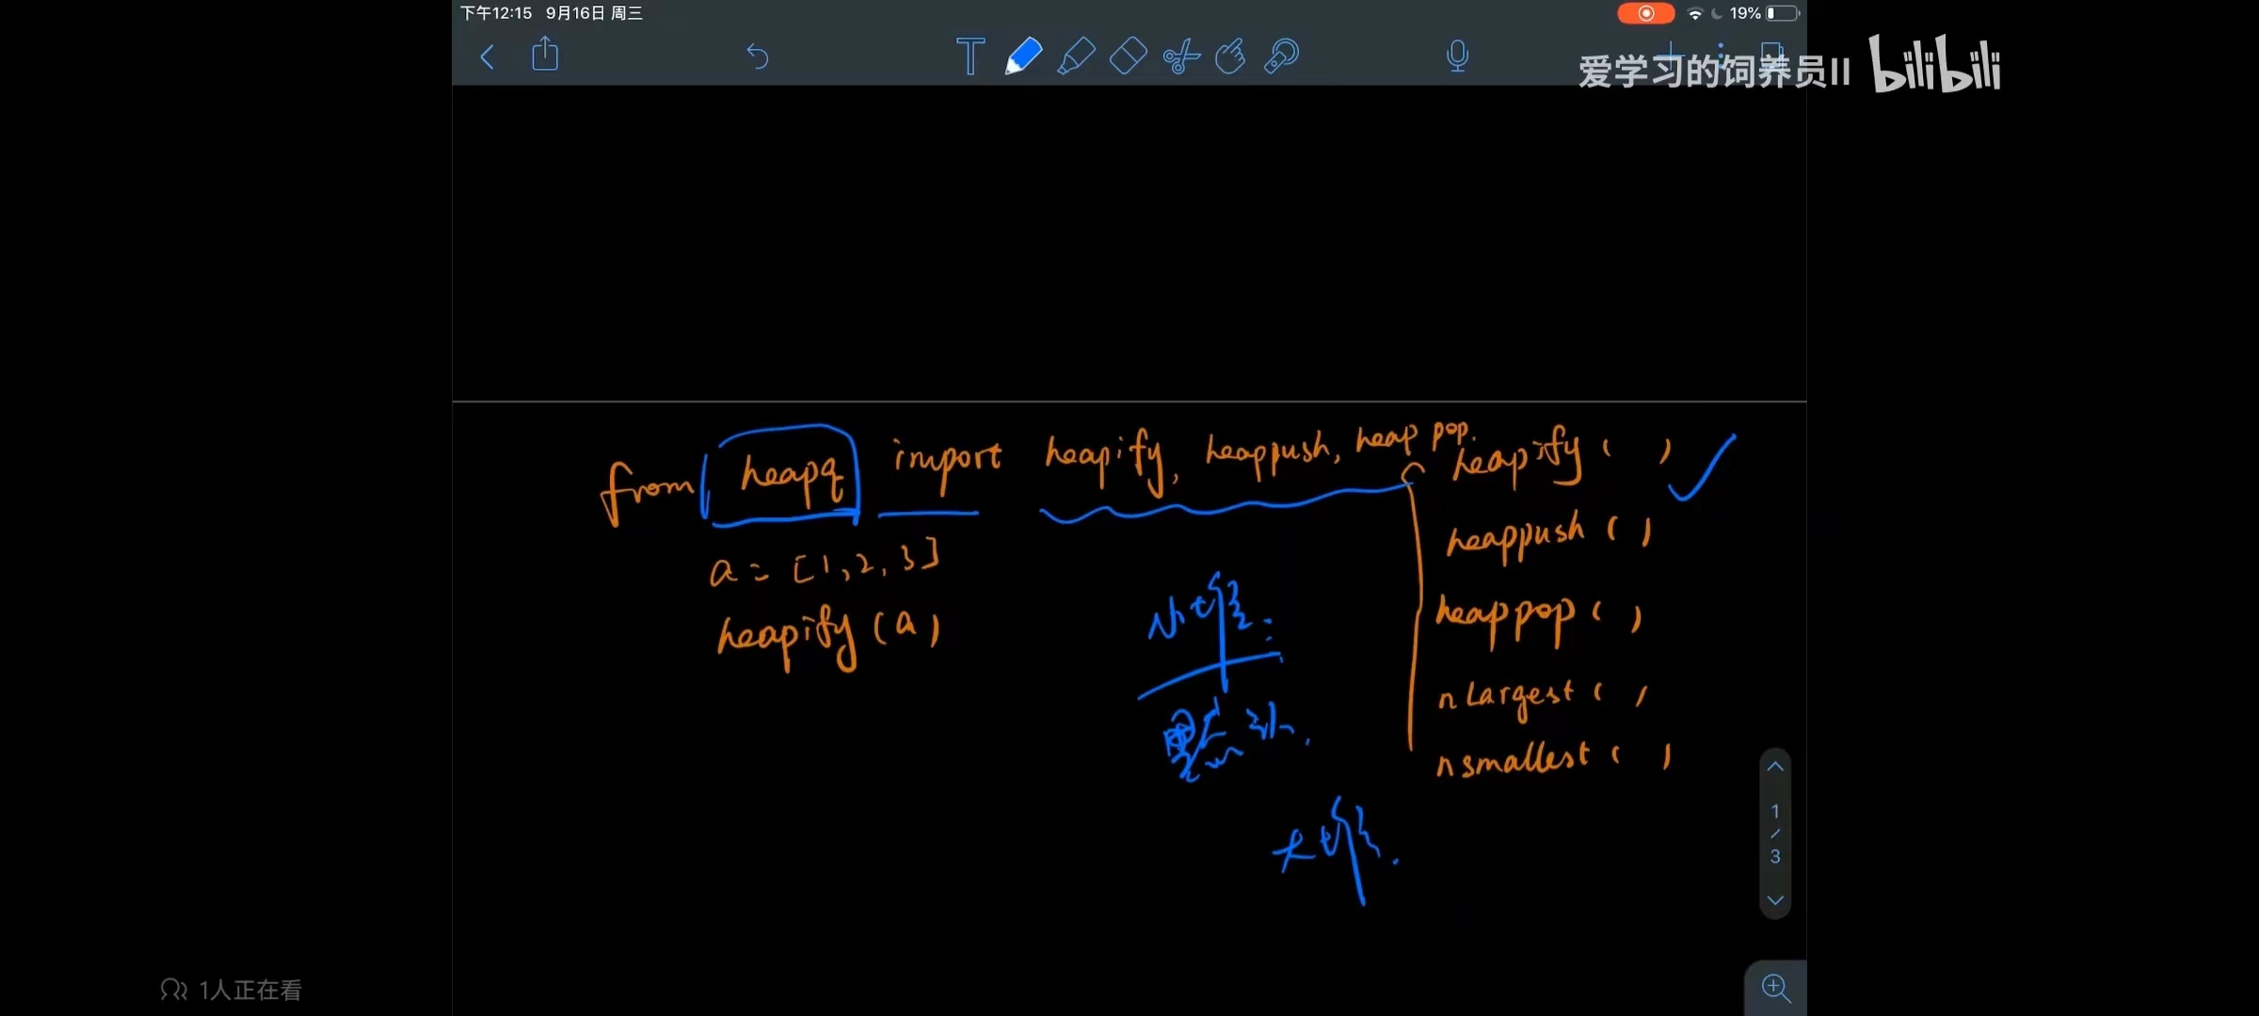This screenshot has height=1016, width=2259.
Task: Tap the orange screen recording indicator
Action: (x=1645, y=13)
